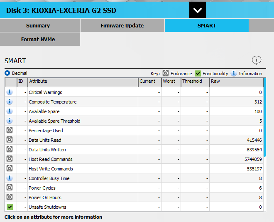274x222 pixels.
Task: Click the Threshold column header
Action: pos(195,82)
